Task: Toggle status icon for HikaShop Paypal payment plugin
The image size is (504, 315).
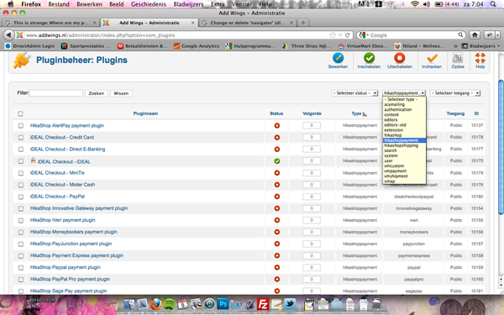Action: [x=276, y=267]
